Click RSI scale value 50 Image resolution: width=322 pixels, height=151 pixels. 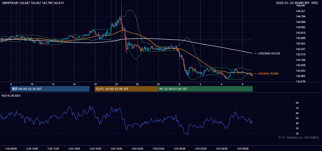click(297, 118)
